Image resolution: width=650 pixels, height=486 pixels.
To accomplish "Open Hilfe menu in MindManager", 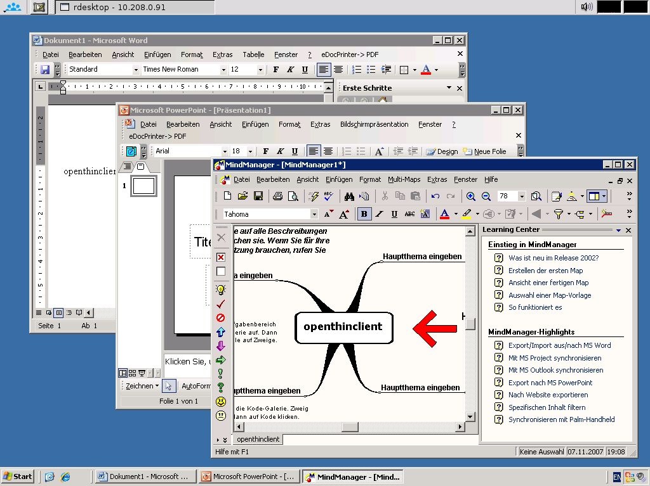I will (x=491, y=179).
